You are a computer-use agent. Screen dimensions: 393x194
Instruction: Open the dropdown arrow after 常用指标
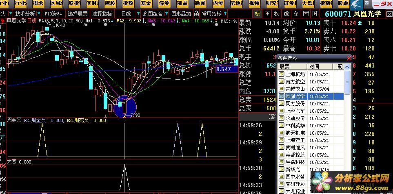[x=226, y=13]
